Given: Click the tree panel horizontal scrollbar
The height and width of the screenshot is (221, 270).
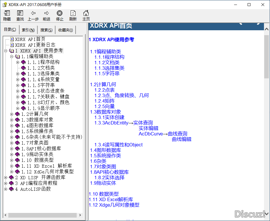Looking at the screenshot, I should coord(43,215).
